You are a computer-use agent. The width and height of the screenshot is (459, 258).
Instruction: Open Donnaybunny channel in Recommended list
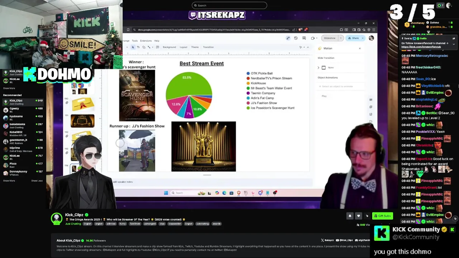(x=23, y=173)
